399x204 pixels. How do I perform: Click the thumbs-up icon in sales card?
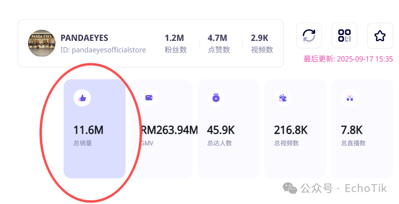point(82,98)
